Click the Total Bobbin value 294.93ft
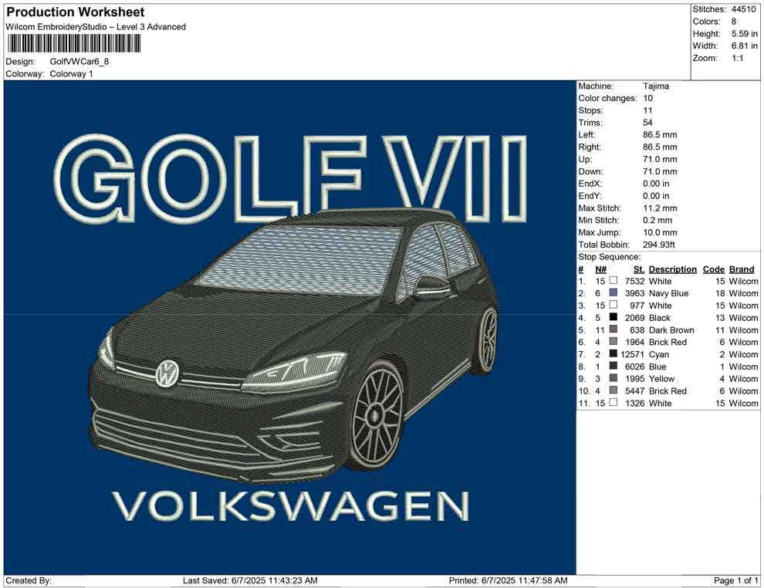Viewport: 764px width, 588px height. (659, 245)
